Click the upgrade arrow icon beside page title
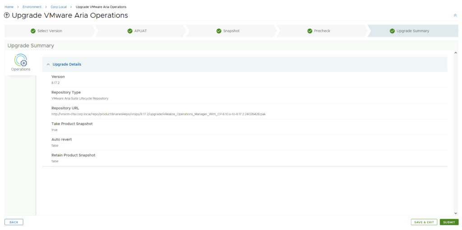This screenshot has width=462, height=230. [7, 16]
